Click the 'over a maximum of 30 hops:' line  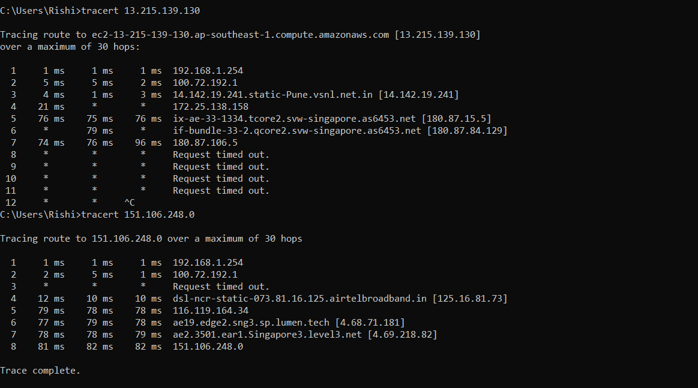70,47
